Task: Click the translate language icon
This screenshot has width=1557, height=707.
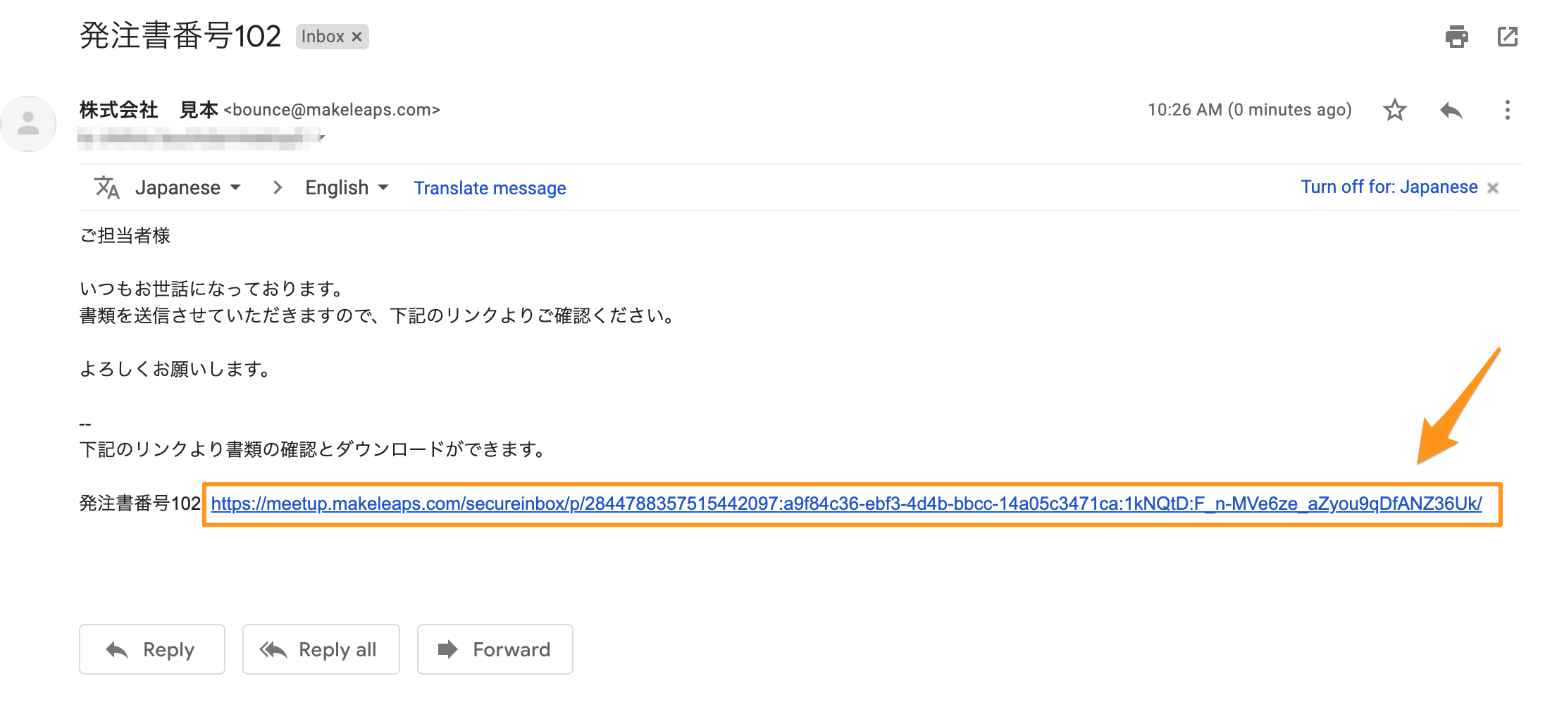Action: tap(107, 187)
